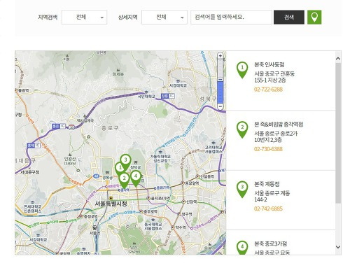Click the list pin icon for 종각역점

[x=242, y=129]
